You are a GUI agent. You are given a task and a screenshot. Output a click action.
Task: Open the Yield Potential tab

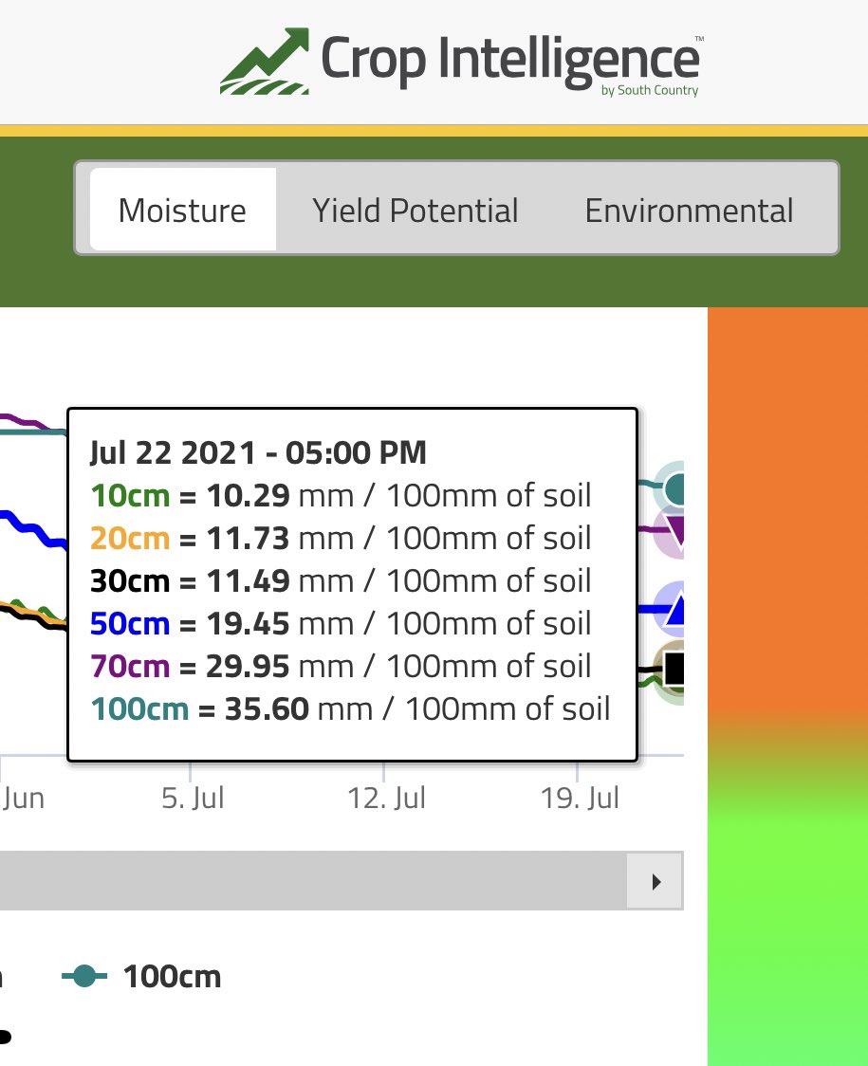[x=415, y=210]
